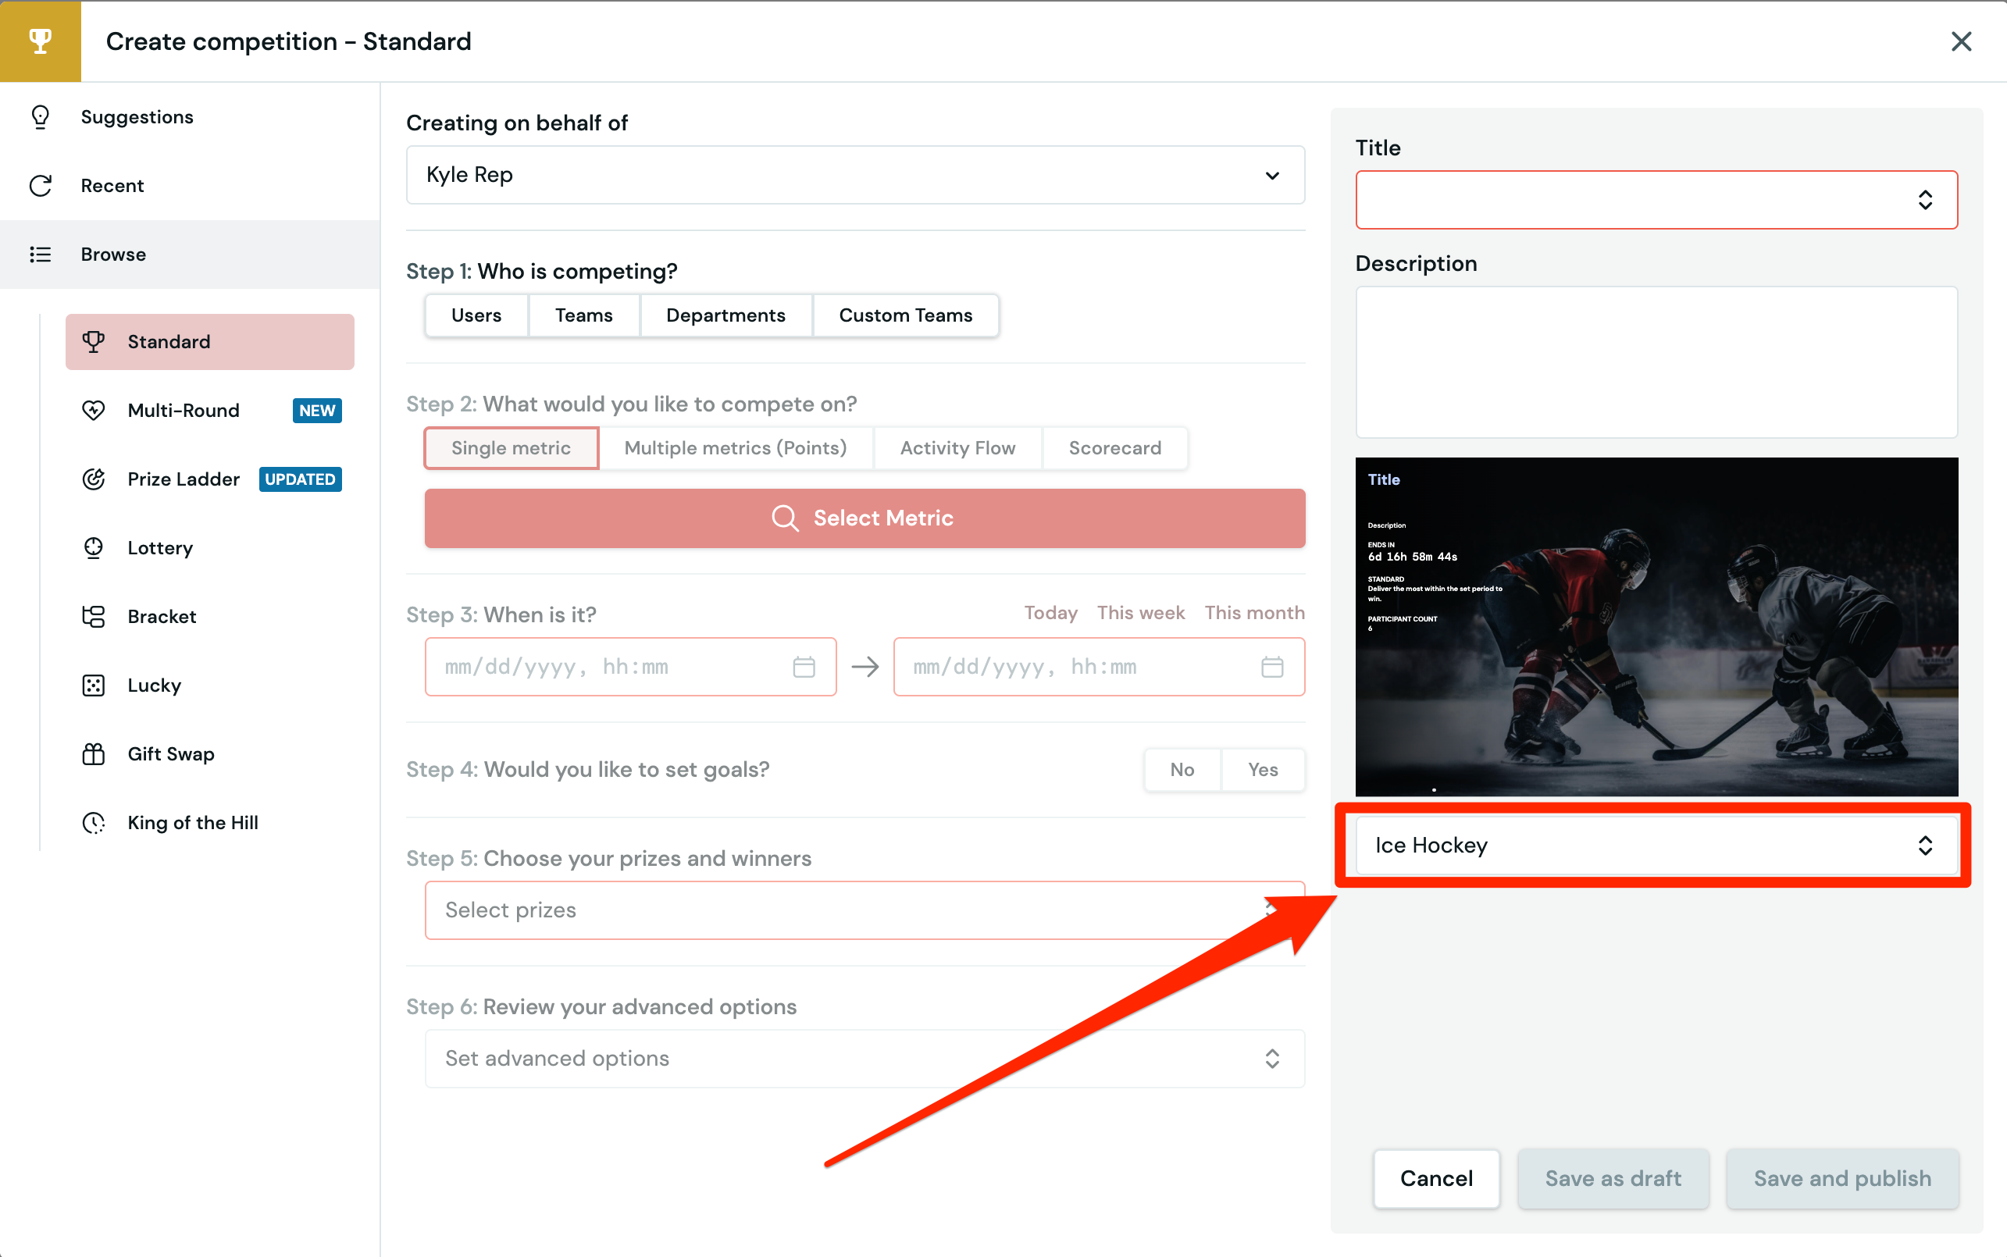Click the Suggestions lightbulb icon
The image size is (2007, 1257).
40,116
